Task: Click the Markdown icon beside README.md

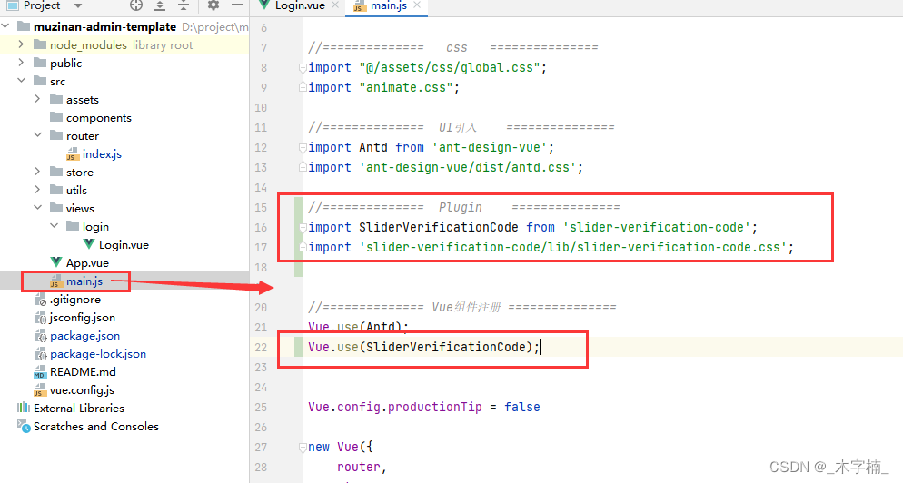Action: (x=40, y=372)
